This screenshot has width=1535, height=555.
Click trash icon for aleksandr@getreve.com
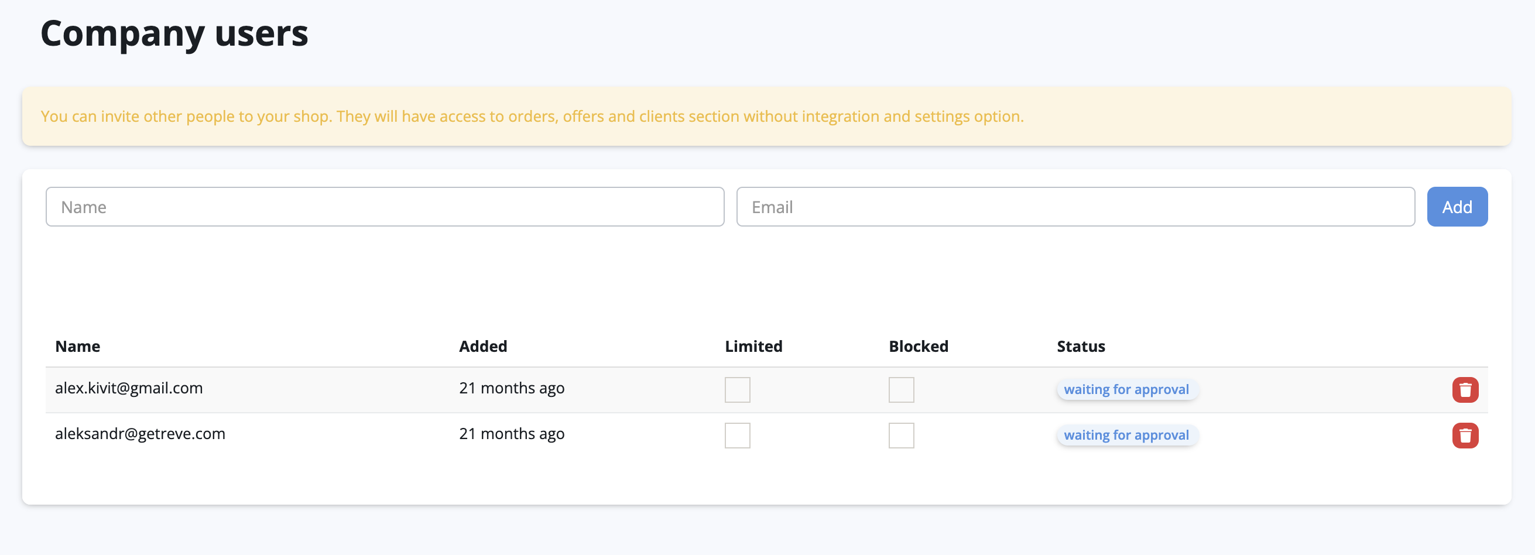(x=1465, y=435)
